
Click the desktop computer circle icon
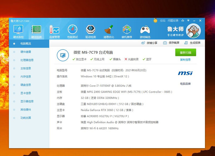tap(63, 55)
